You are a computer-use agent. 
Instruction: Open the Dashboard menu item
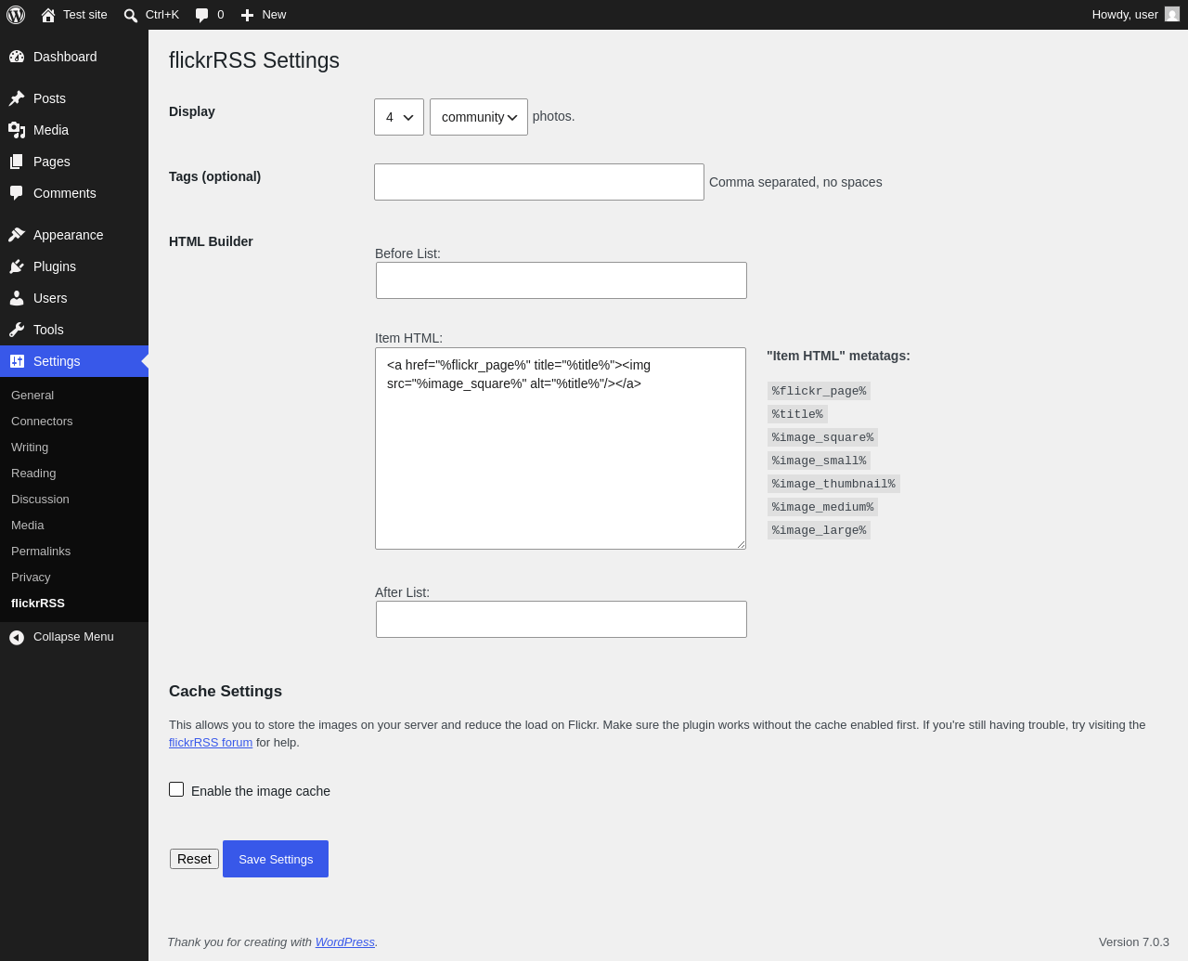(65, 57)
